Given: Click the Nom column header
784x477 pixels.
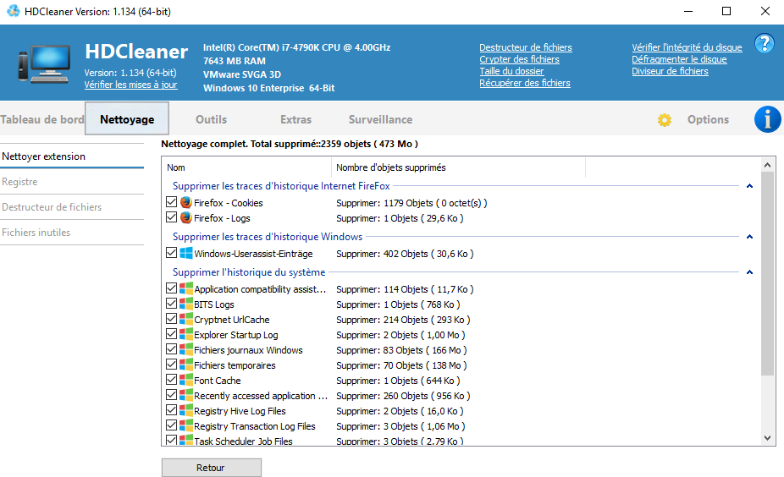Looking at the screenshot, I should (246, 167).
